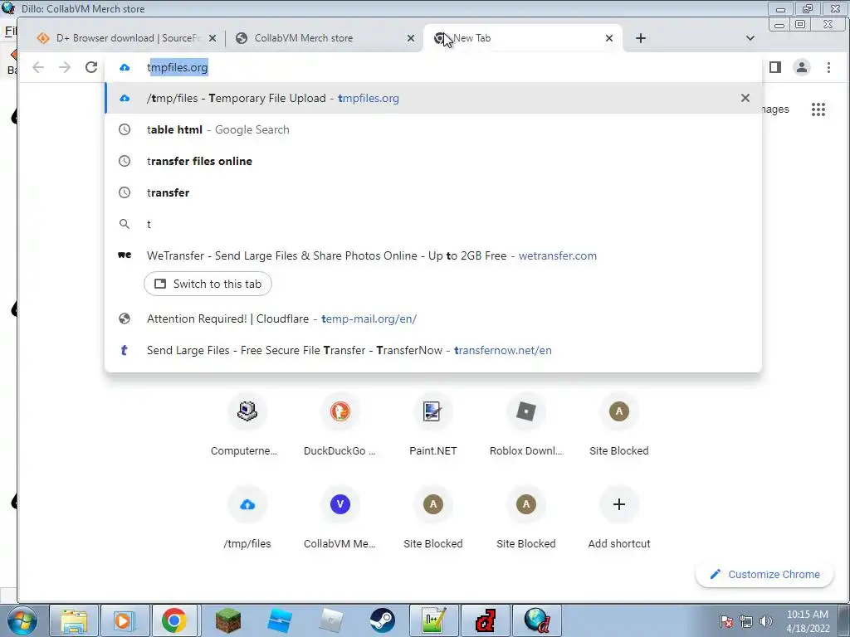Open a new tab with plus button

point(640,38)
